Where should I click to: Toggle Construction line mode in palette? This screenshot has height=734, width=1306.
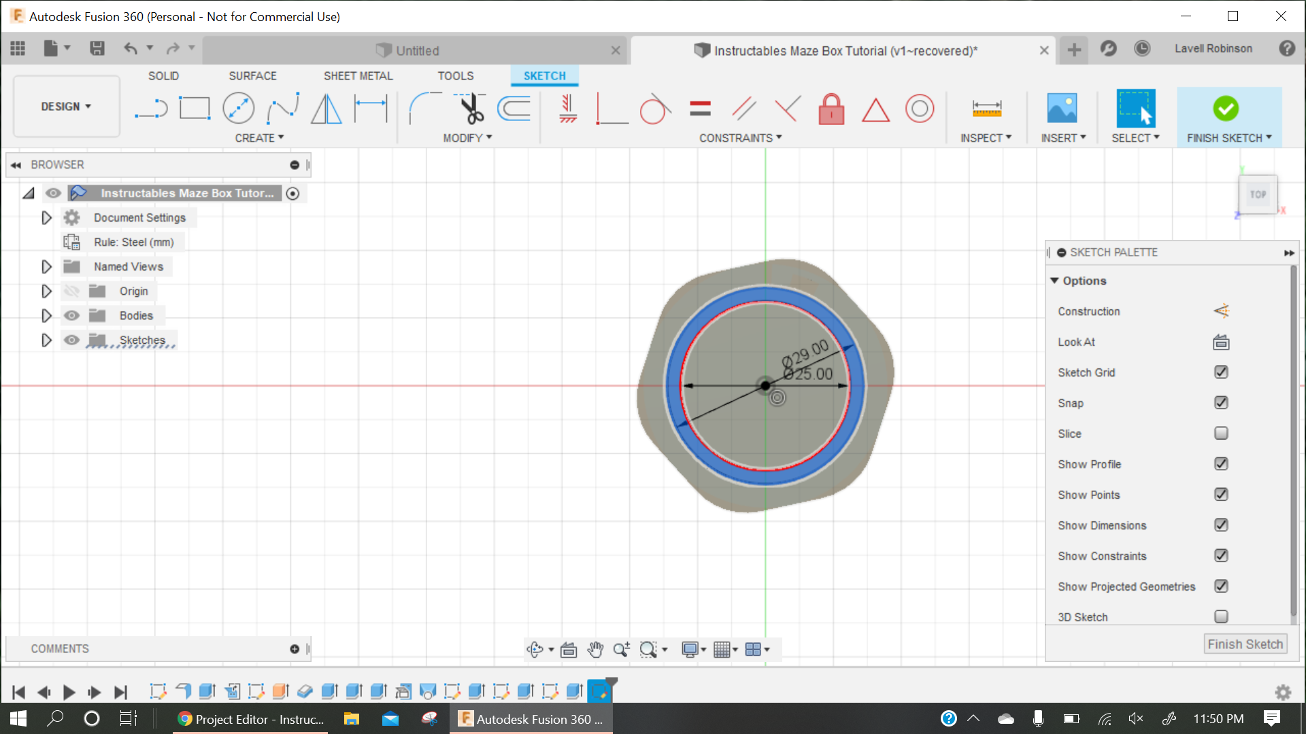pyautogui.click(x=1221, y=311)
